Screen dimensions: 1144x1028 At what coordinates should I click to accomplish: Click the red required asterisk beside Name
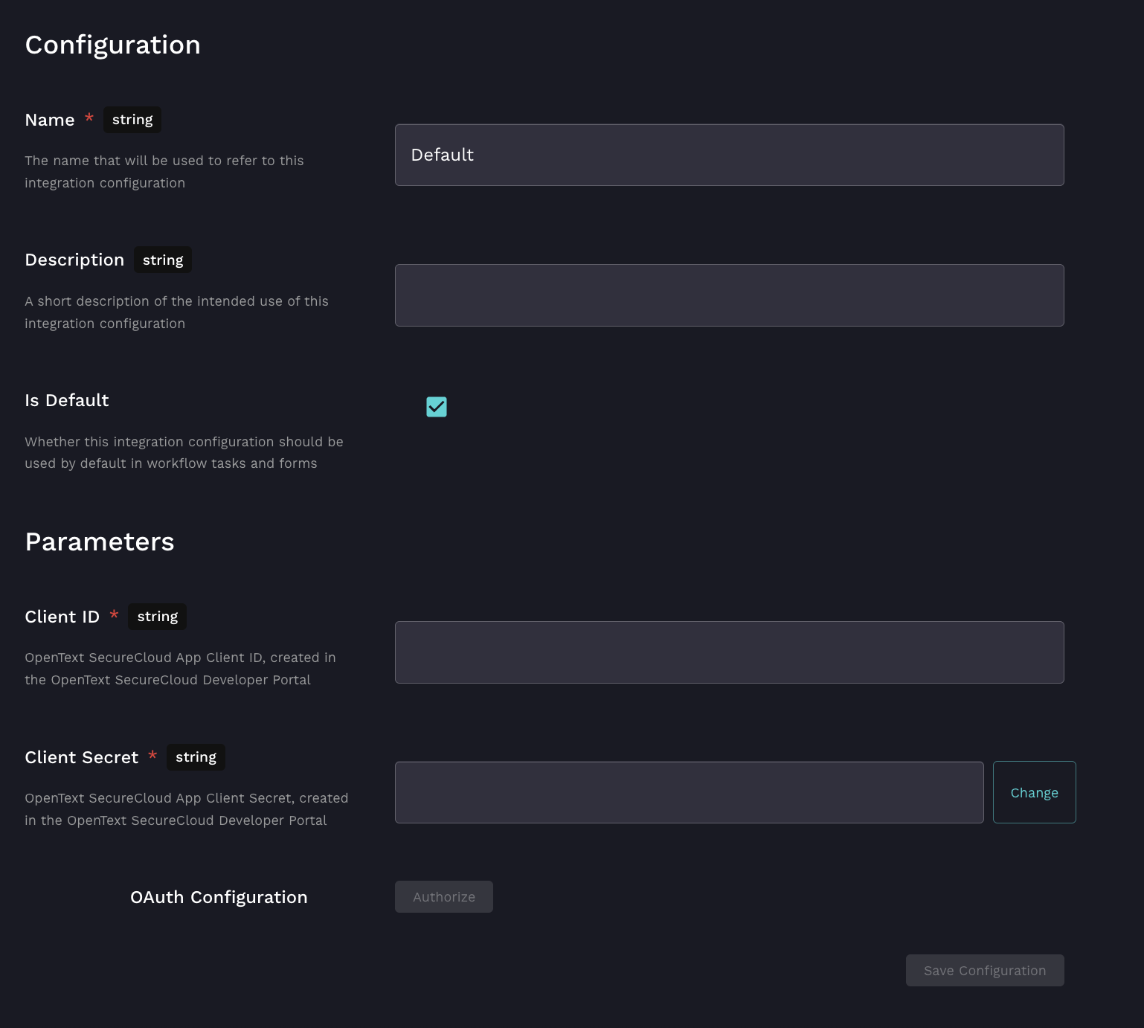tap(89, 118)
